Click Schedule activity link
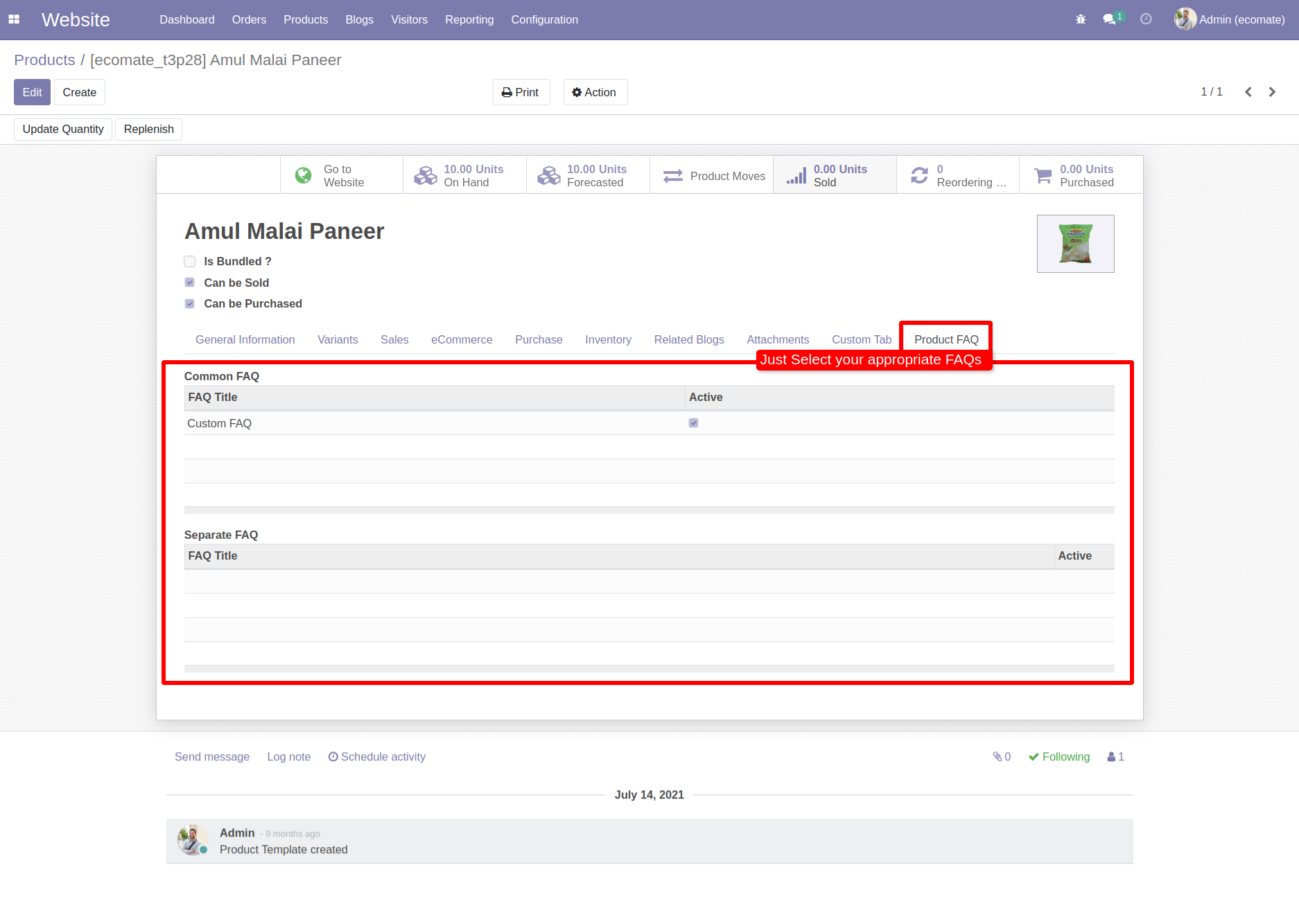The width and height of the screenshot is (1299, 908). coord(376,757)
